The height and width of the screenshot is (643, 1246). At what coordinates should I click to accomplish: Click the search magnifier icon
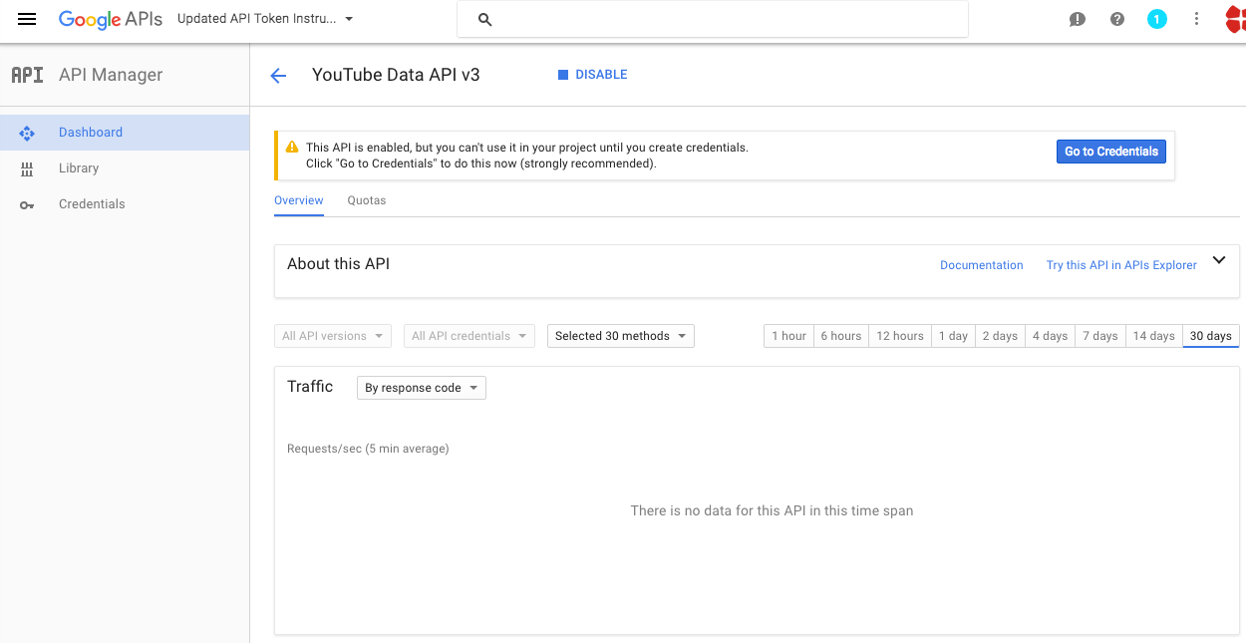point(485,19)
